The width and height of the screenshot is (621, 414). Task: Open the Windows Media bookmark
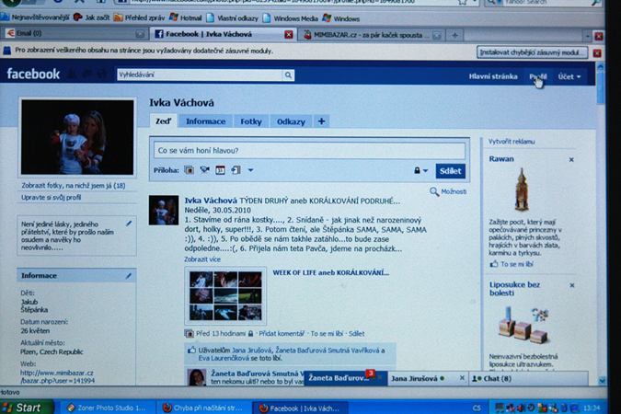tap(291, 18)
